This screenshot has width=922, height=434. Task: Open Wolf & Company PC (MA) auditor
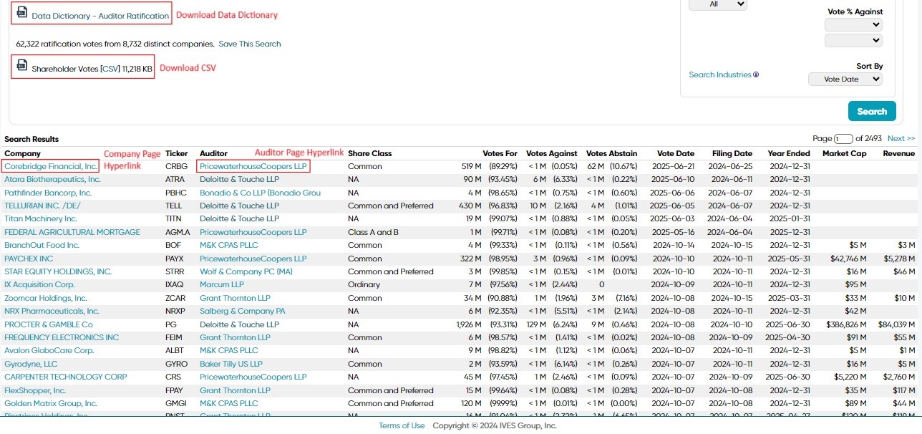coord(246,271)
